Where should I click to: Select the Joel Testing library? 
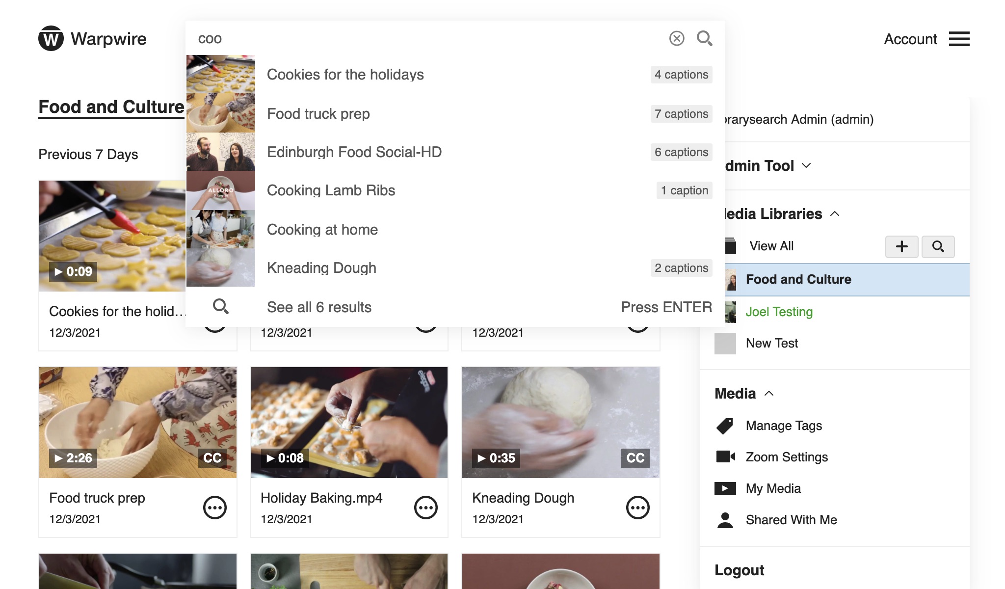coord(779,311)
